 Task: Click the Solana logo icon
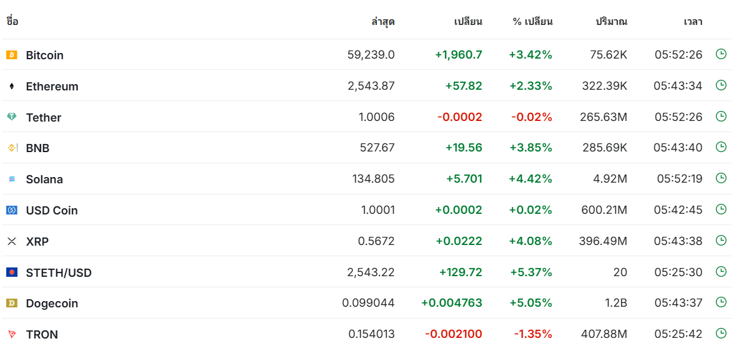pyautogui.click(x=12, y=179)
